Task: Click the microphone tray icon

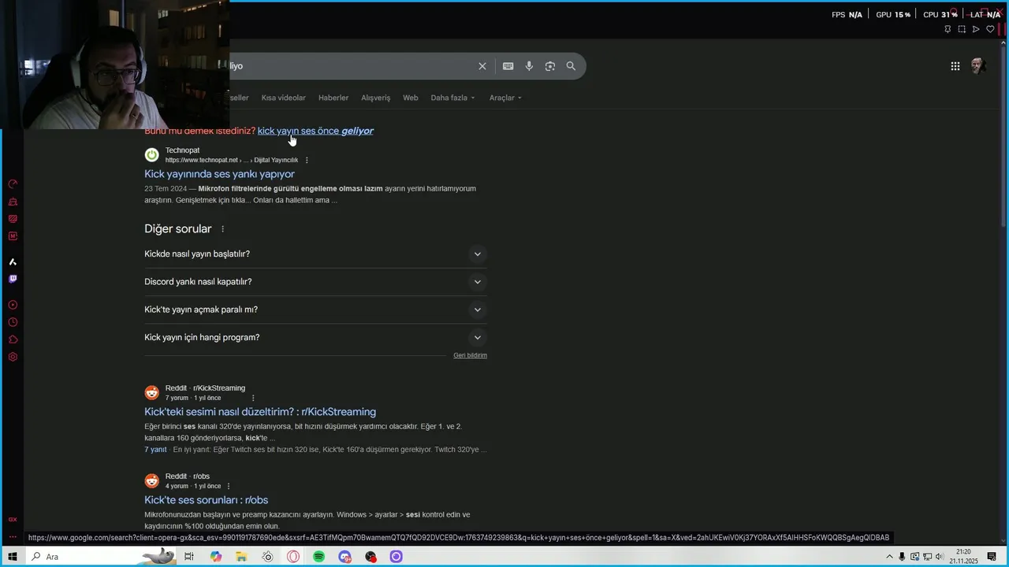Action: (x=902, y=557)
